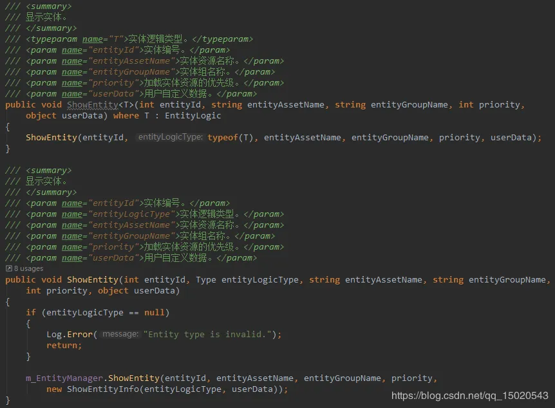Open the "8 usages" code lens link
The image size is (555, 408).
28,268
